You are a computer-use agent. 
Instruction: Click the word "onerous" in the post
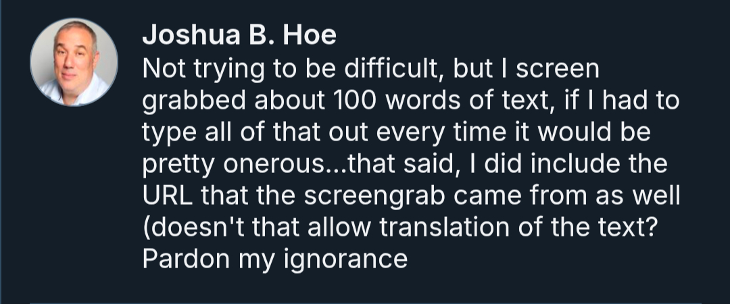(269, 163)
